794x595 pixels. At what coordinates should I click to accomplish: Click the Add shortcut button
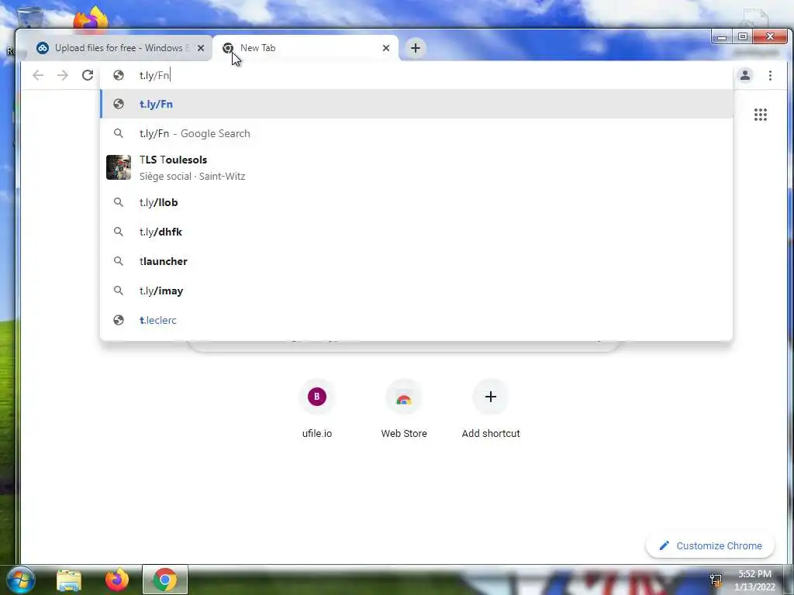tap(491, 408)
